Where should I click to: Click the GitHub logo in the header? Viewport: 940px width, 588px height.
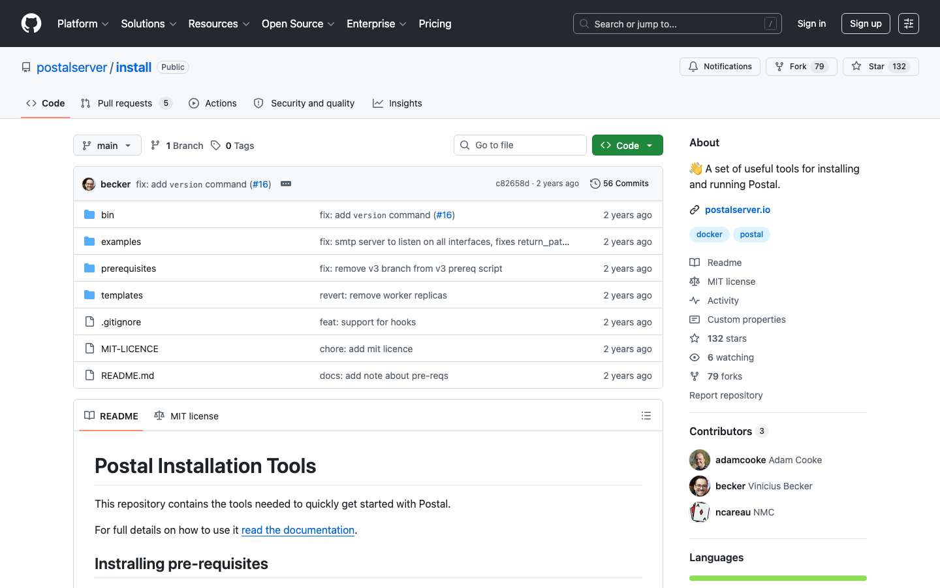31,24
